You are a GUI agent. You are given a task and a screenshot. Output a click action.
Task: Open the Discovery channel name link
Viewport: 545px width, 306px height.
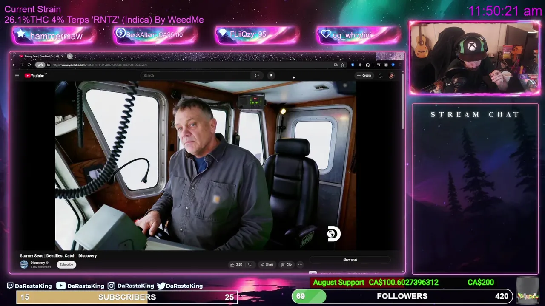pos(37,263)
